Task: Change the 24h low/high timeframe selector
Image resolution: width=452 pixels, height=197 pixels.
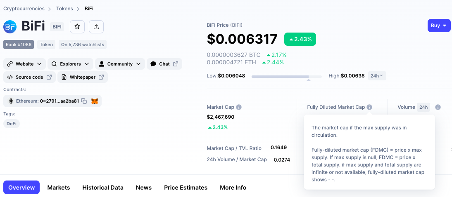Action: [377, 76]
